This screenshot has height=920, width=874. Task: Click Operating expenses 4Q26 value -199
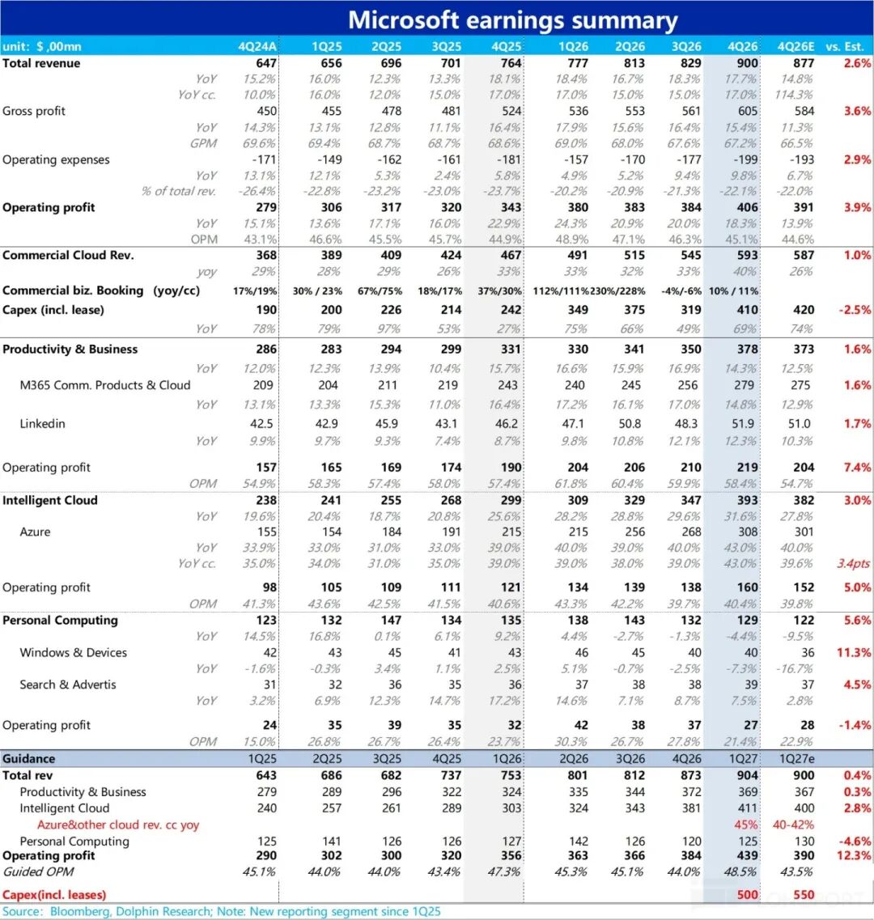click(x=745, y=159)
